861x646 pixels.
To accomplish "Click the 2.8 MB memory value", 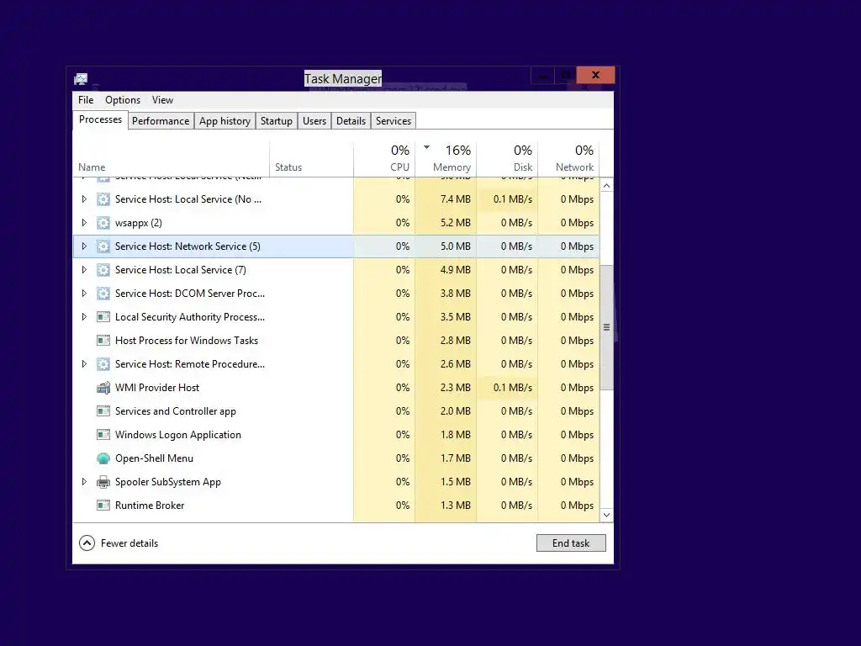I will point(455,341).
